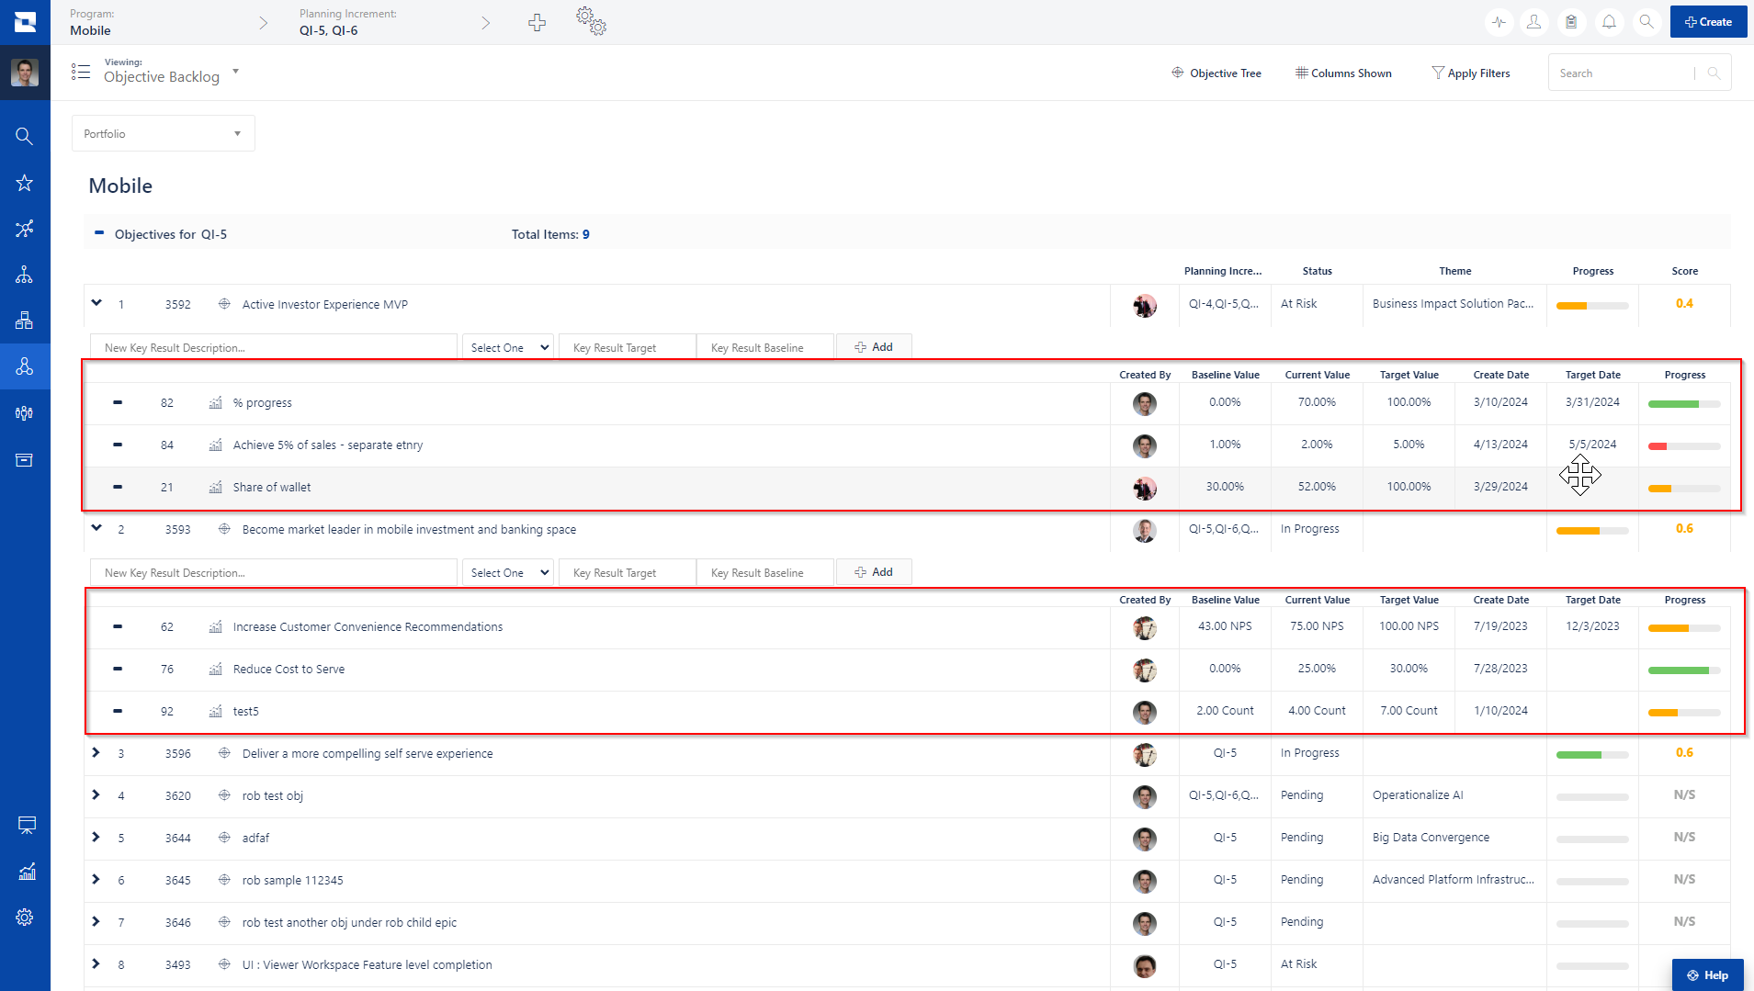Focus the Search input field
Screen dimensions: 1754x991
click(x=1623, y=73)
